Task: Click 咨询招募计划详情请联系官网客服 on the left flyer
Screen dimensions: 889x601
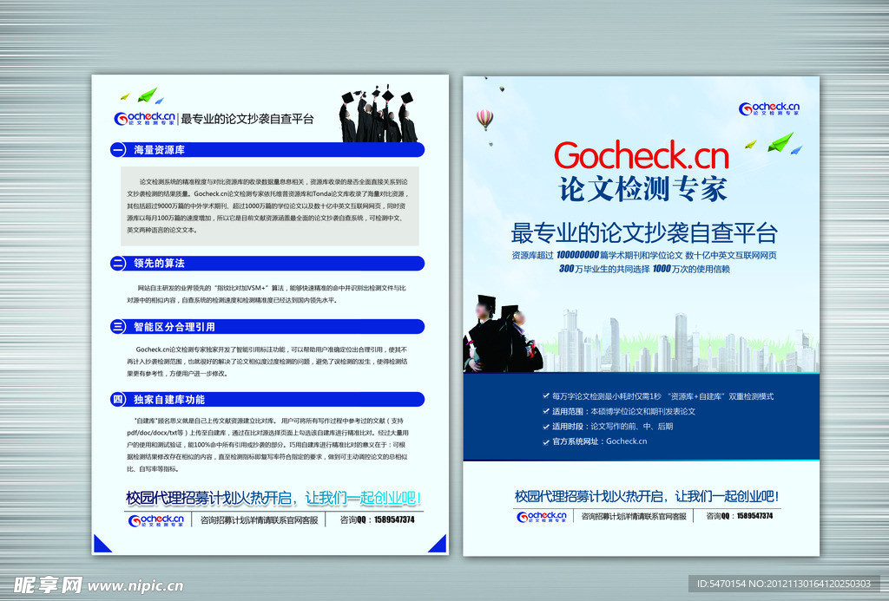Action: (259, 520)
